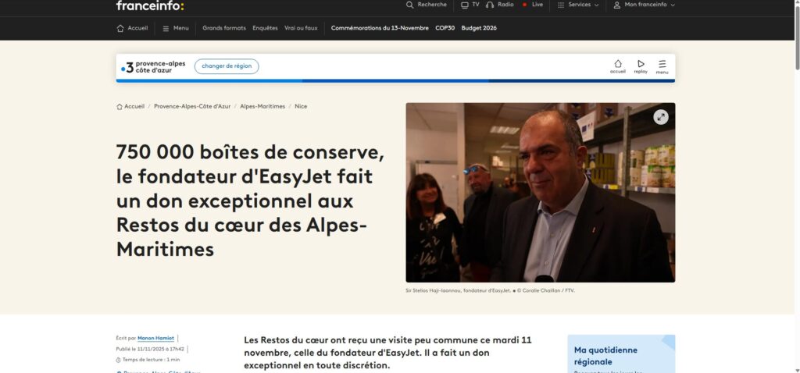Open Radio via the headphones icon

(x=490, y=5)
